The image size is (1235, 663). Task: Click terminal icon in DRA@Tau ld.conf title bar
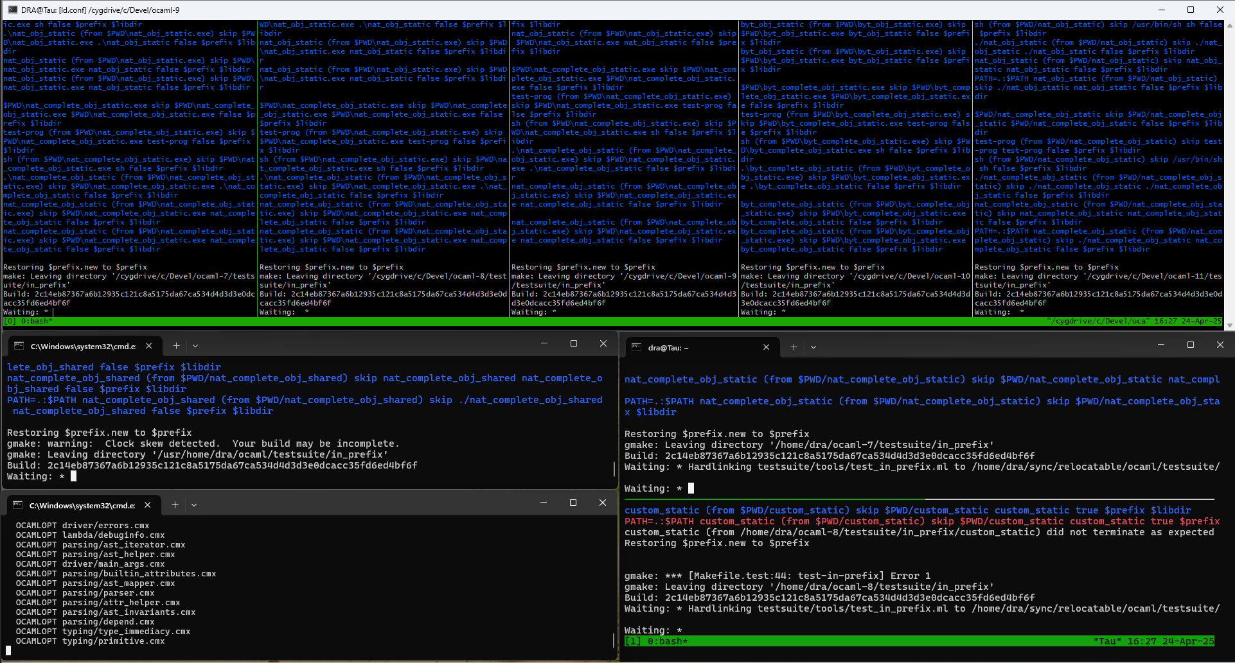pyautogui.click(x=12, y=10)
